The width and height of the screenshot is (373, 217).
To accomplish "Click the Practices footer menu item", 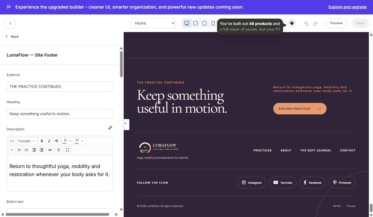I will tap(263, 150).
